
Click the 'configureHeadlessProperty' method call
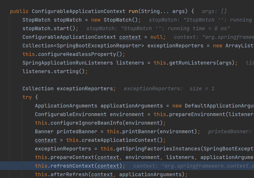pyautogui.click(x=77, y=54)
